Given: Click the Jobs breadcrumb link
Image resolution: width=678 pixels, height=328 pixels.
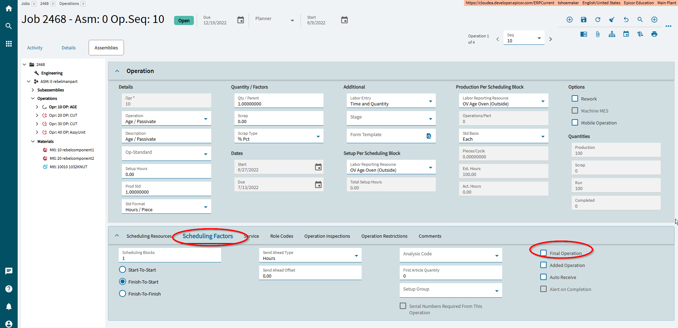Looking at the screenshot, I should coord(25,4).
